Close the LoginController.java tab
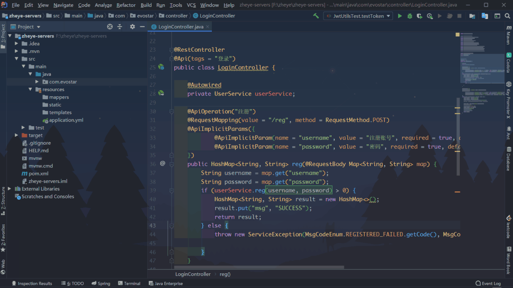The height and width of the screenshot is (288, 513). pyautogui.click(x=208, y=27)
